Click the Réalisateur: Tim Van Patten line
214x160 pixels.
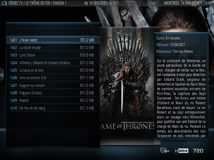(x=175, y=51)
